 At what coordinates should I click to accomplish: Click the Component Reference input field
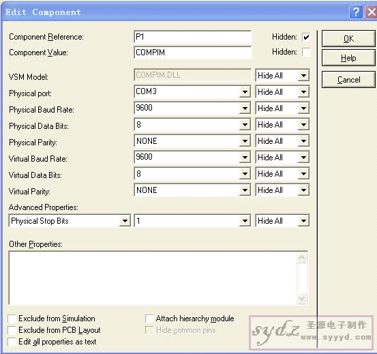point(192,37)
